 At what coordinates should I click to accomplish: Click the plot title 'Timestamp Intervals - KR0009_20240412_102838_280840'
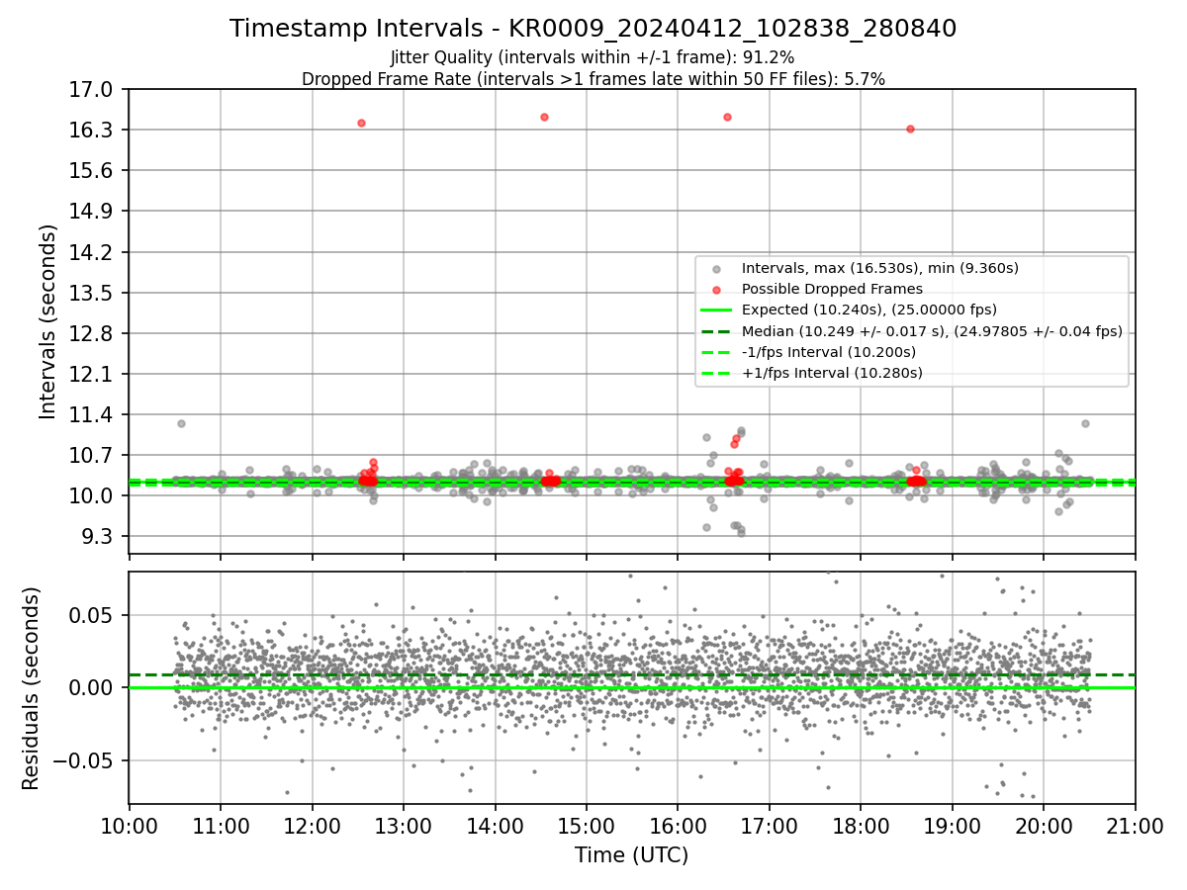pos(593,29)
